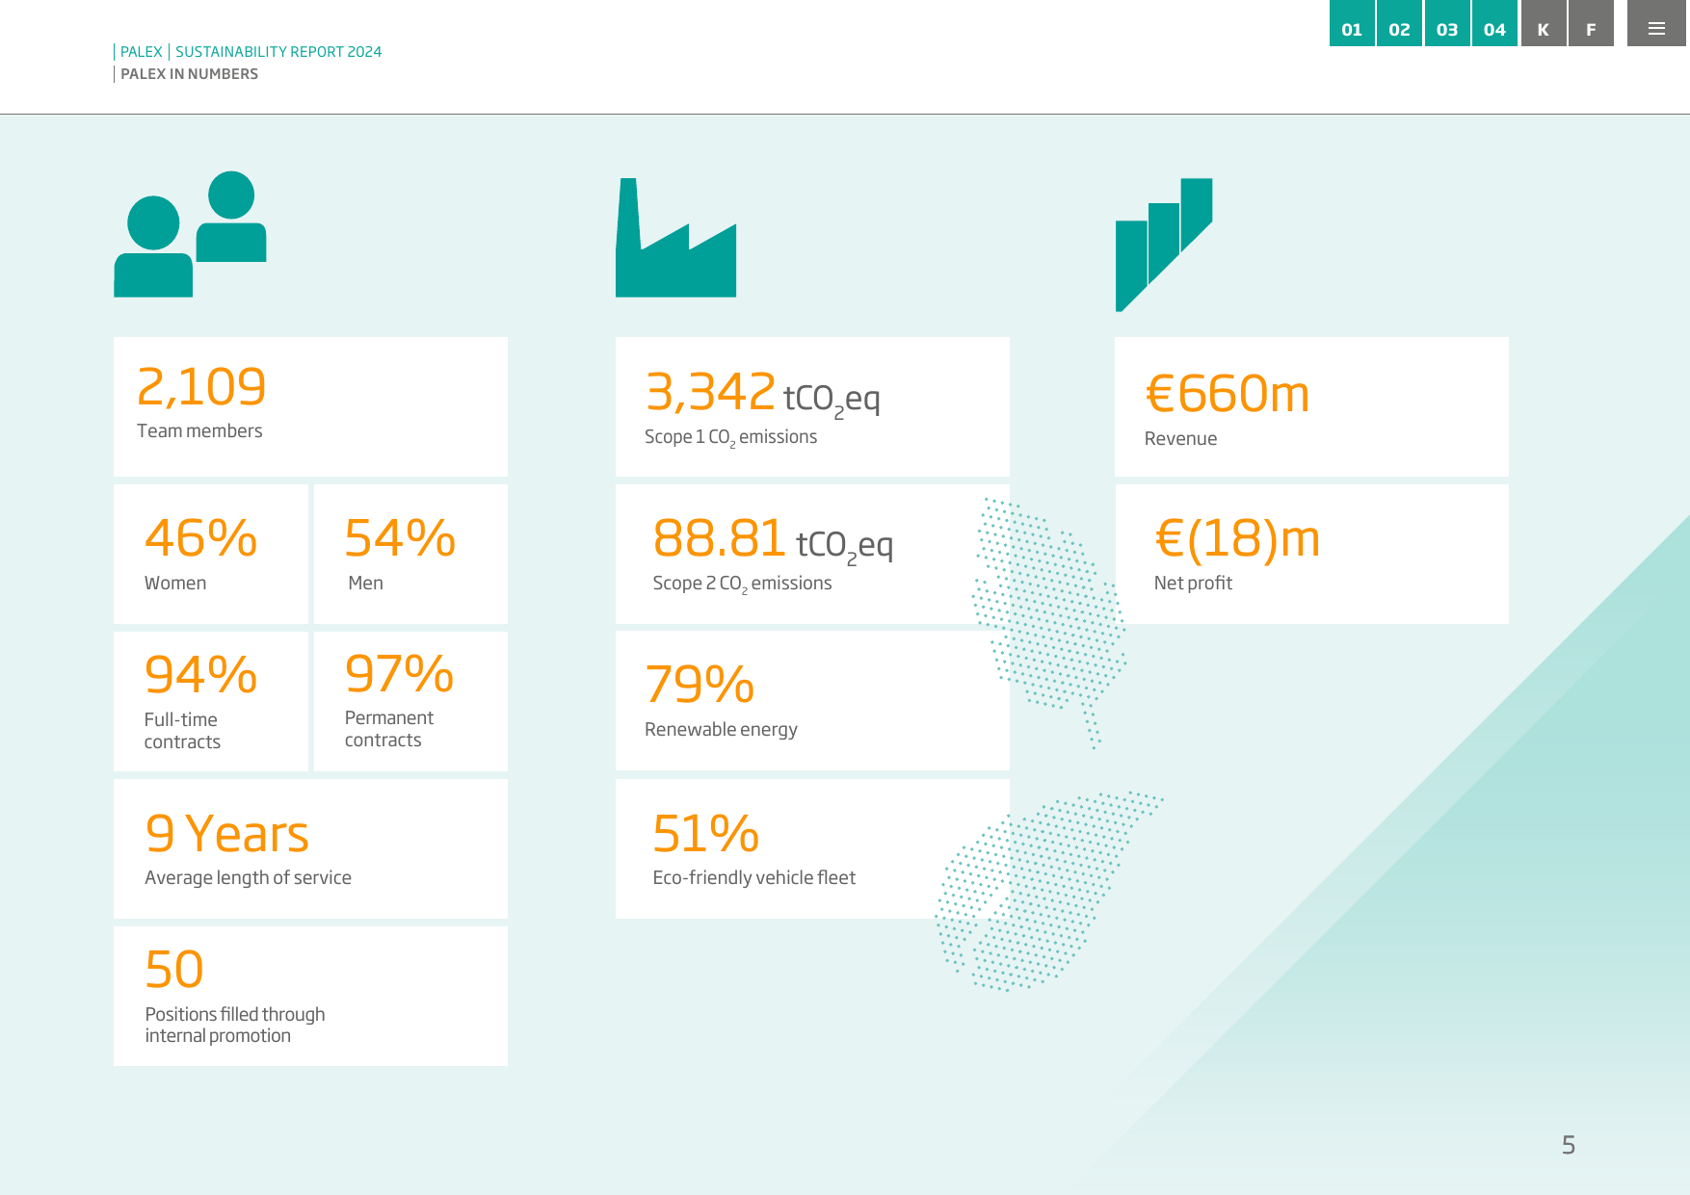The image size is (1690, 1195).
Task: Click the PALEX header link
Action: (x=141, y=52)
